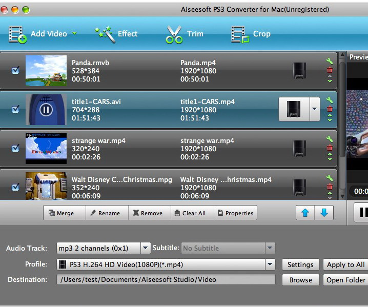Click the Clear All button
Viewport: 368px width, 307px height.
pos(192,213)
